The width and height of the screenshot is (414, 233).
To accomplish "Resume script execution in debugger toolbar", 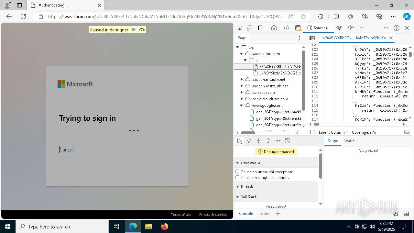I will pyautogui.click(x=239, y=141).
